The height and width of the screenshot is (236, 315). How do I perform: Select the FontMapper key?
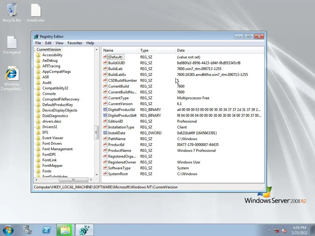point(52,166)
